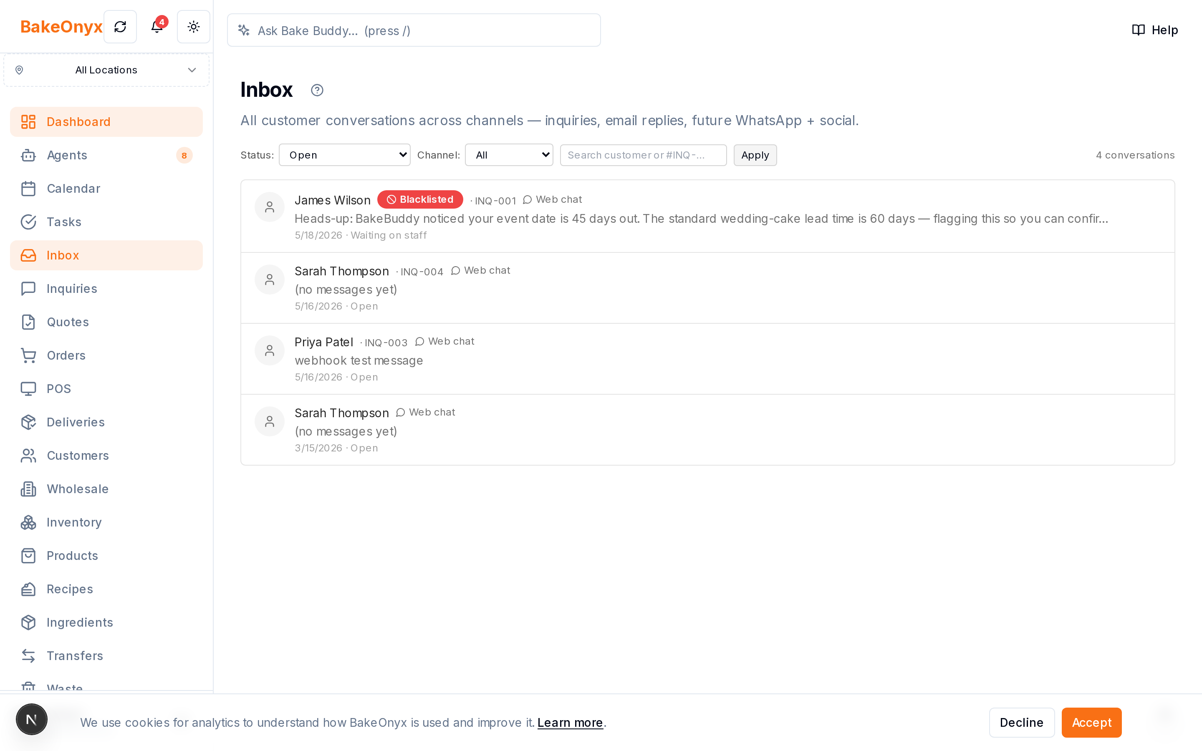This screenshot has height=751, width=1202.
Task: Open Priya Patel webhook test message
Action: (707, 359)
